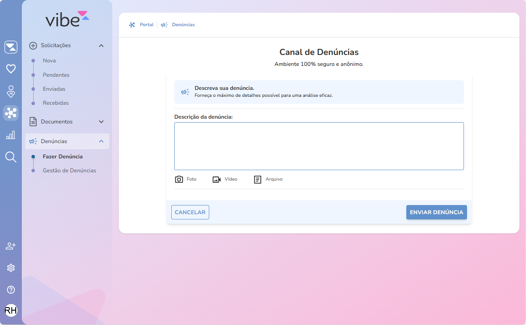Attach a file using the Arquivo icon
This screenshot has height=325, width=526.
[x=258, y=179]
